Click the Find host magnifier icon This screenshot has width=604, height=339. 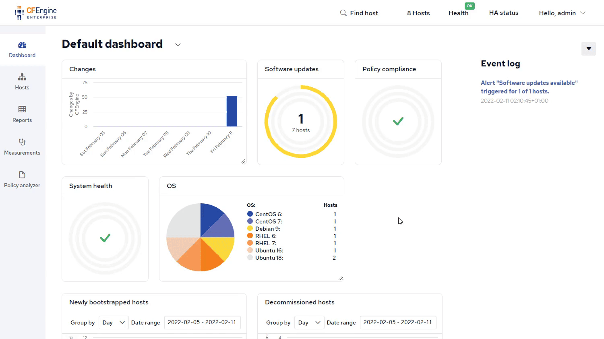pos(343,13)
